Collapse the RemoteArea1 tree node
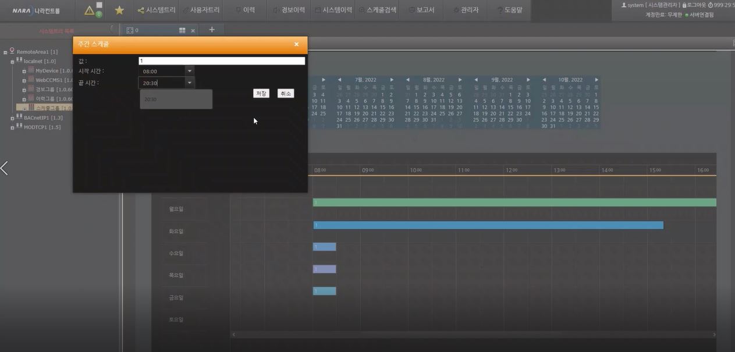The image size is (735, 352). tap(5, 52)
